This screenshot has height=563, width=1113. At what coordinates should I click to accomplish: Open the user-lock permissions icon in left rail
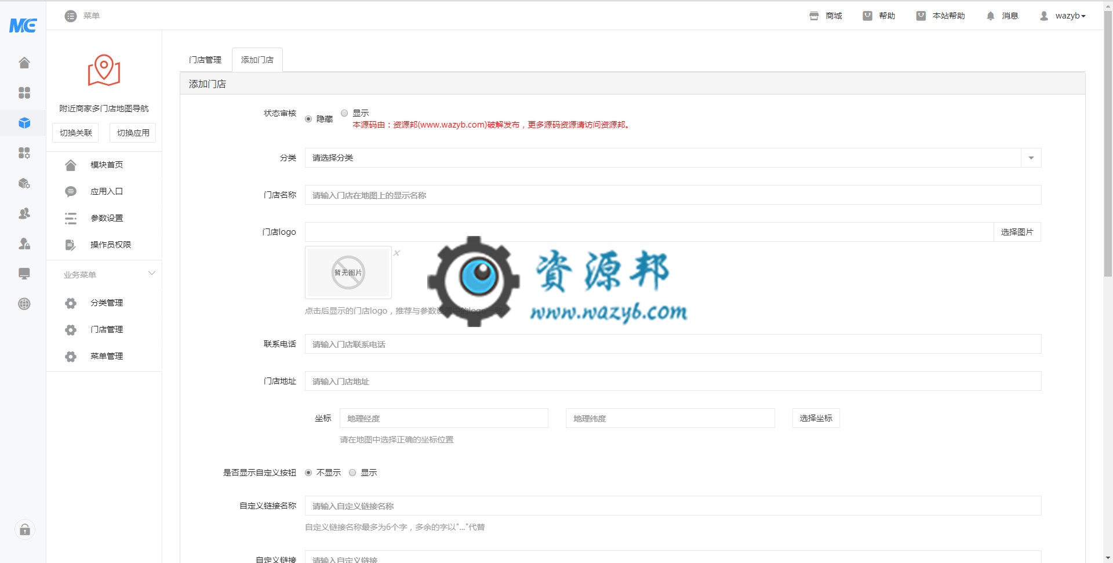click(24, 244)
